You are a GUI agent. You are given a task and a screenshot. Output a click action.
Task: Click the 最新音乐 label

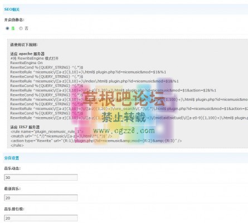click(x=12, y=189)
